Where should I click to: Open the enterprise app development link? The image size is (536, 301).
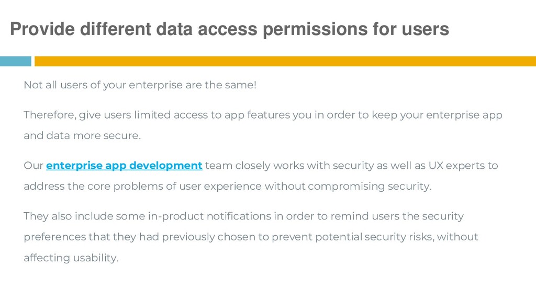[124, 166]
